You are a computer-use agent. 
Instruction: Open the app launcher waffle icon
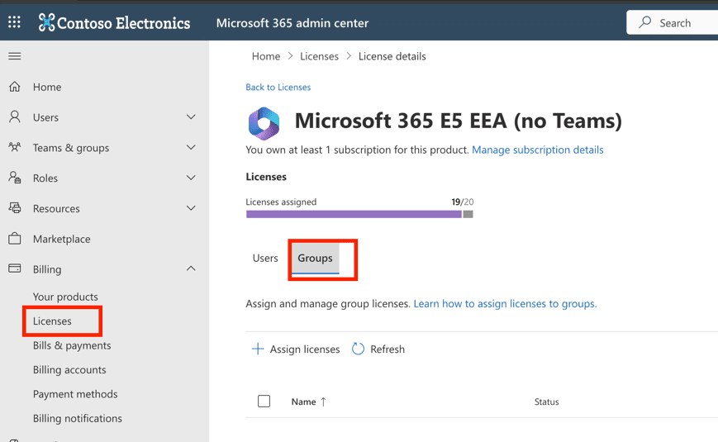14,22
